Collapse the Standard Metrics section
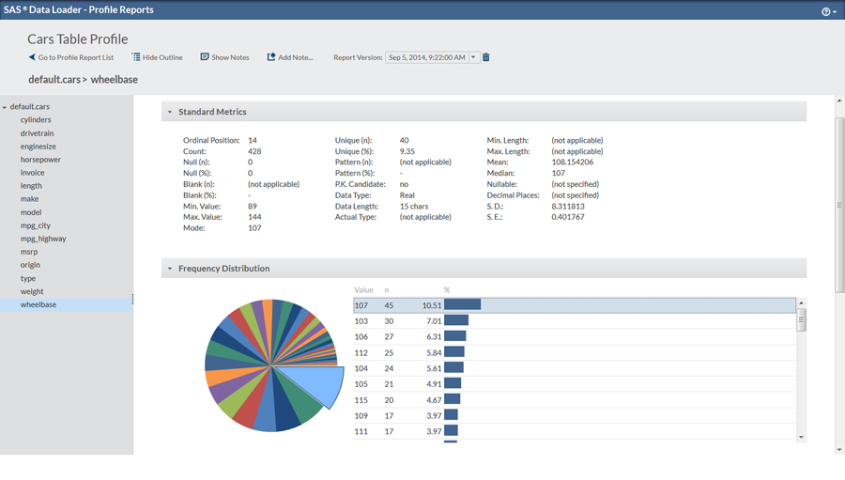845x480 pixels. 170,112
